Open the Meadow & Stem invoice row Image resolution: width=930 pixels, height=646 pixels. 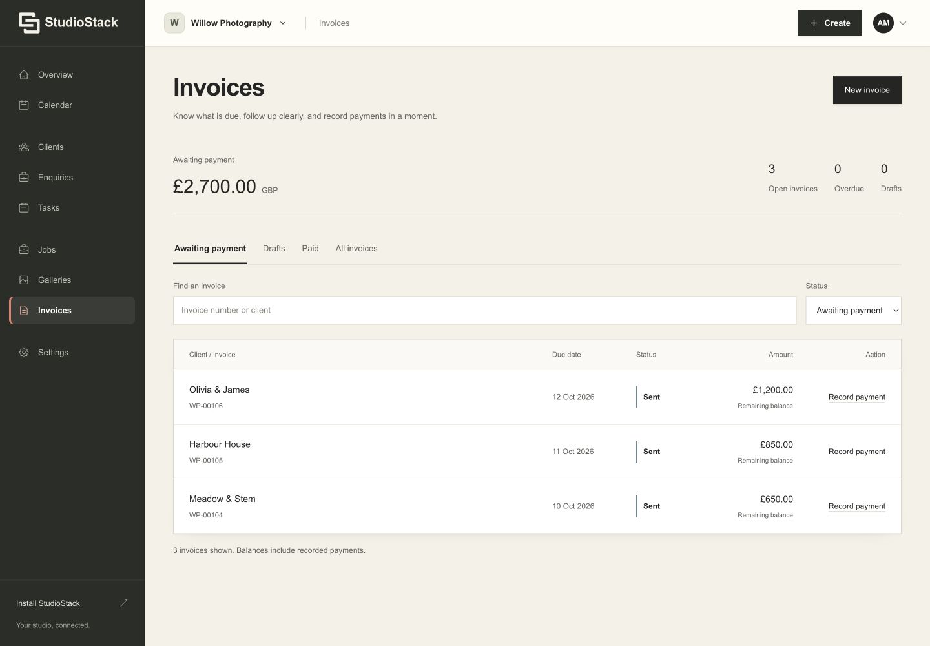coord(537,506)
